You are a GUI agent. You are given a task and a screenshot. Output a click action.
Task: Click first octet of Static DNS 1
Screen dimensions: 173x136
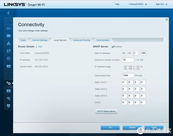coord(125,82)
